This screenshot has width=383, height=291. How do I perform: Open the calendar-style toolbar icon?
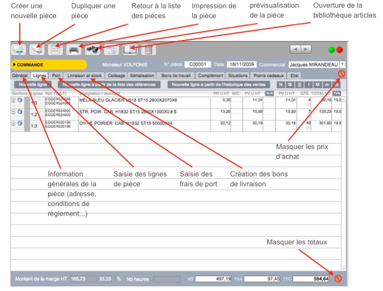tap(111, 50)
